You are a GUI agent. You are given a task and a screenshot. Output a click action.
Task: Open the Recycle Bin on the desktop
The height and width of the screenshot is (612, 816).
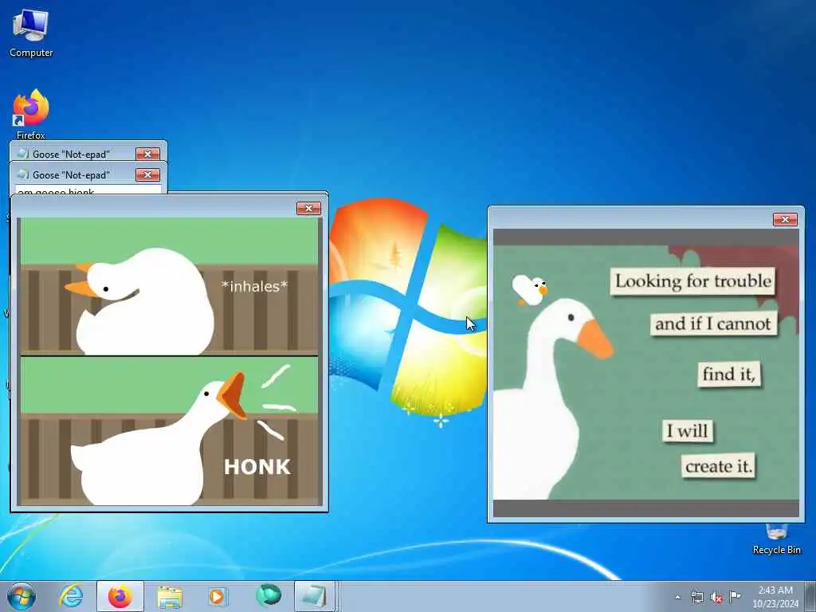click(776, 539)
